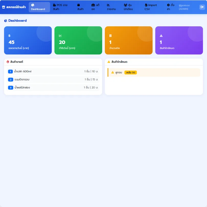Open the สต็อก stock menu item
This screenshot has height=207, width=207.
coord(95,7)
